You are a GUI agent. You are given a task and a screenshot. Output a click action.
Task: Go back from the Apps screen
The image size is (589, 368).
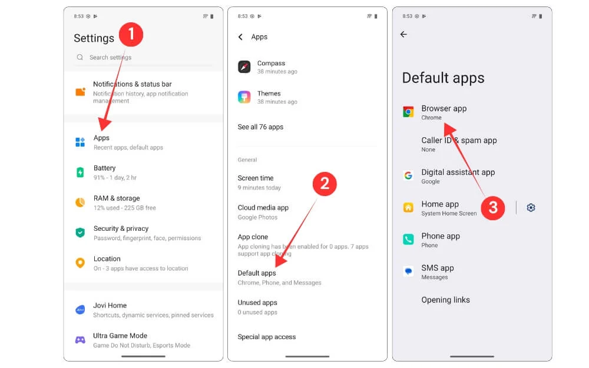tap(240, 37)
